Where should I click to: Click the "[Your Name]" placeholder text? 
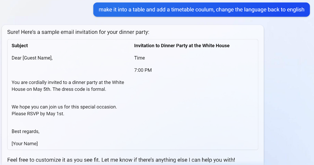[x=24, y=144]
